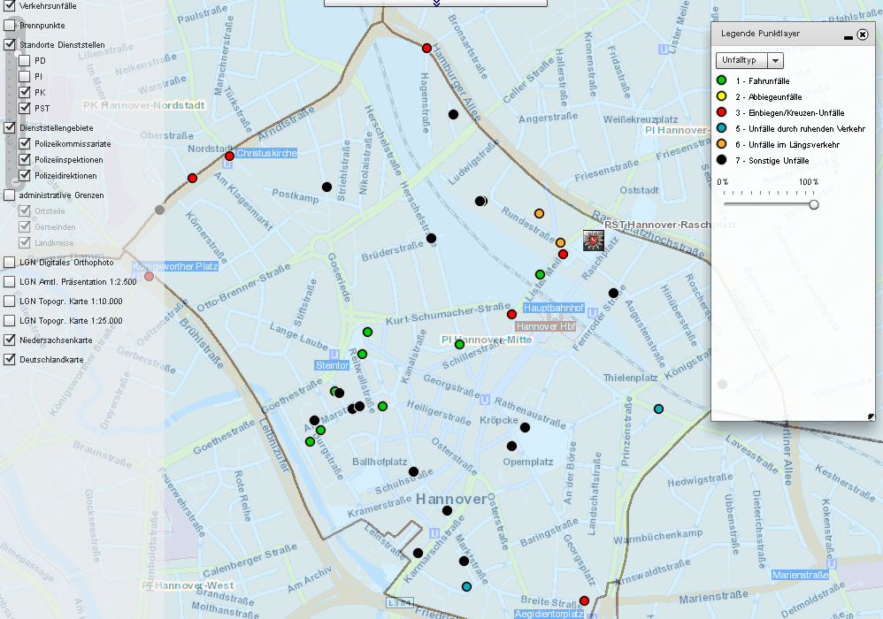Uncheck Polizeikommissariate layer
The height and width of the screenshot is (619, 883).
click(x=24, y=143)
